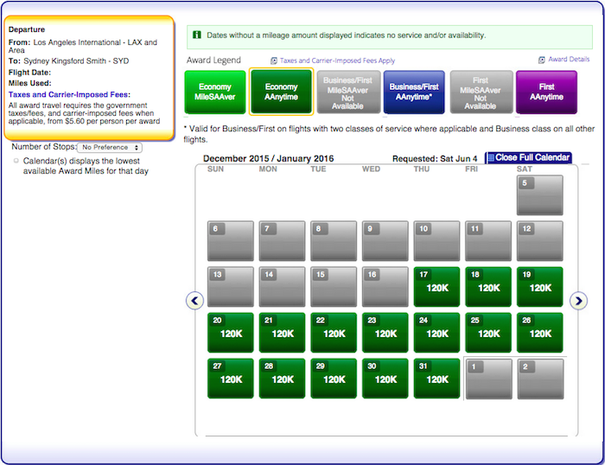This screenshot has width=605, height=465.
Task: Select December 28 at 120K miles
Action: coord(282,379)
